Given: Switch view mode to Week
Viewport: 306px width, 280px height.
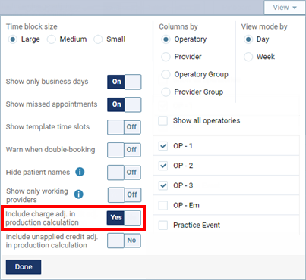Looking at the screenshot, I should tap(248, 57).
